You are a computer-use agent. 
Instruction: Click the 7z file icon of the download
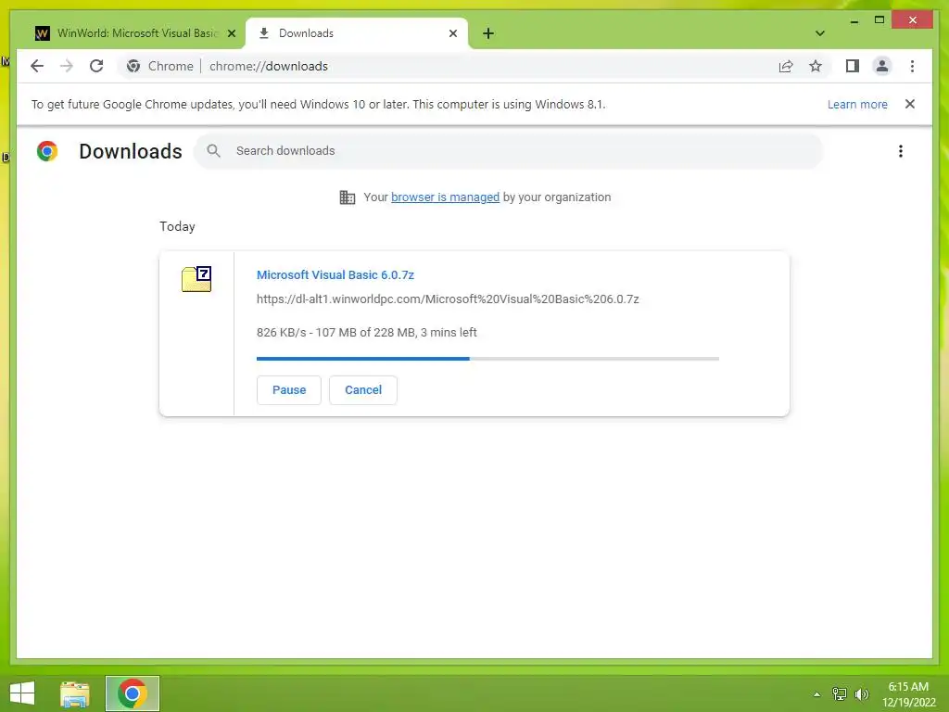196,279
